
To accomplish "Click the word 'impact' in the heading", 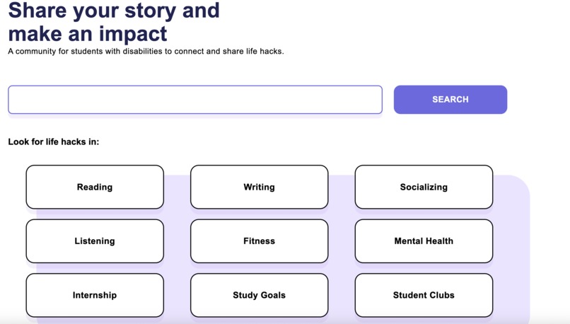I will (x=133, y=35).
